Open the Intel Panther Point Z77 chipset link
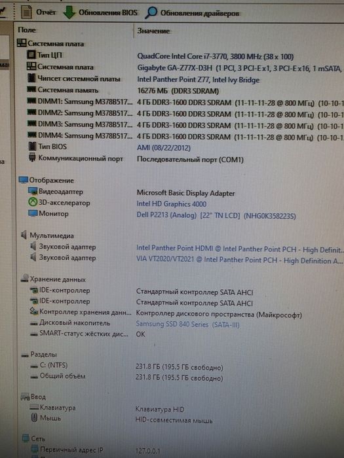The height and width of the screenshot is (458, 344). (198, 79)
